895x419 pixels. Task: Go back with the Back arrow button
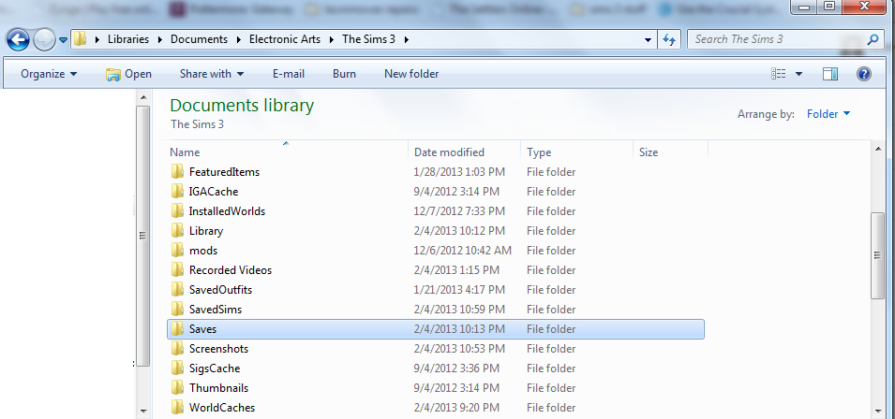(18, 39)
